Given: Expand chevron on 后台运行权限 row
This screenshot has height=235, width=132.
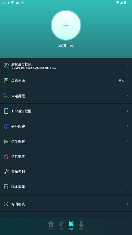Looking at the screenshot, I should (x=127, y=66).
